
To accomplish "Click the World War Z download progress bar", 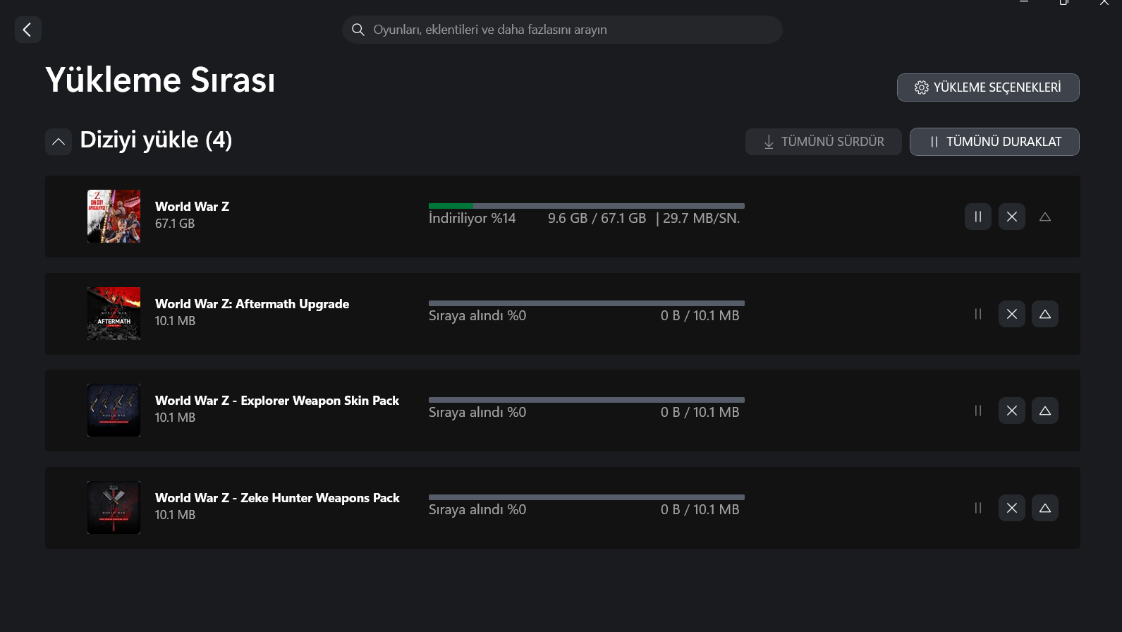I will point(587,206).
